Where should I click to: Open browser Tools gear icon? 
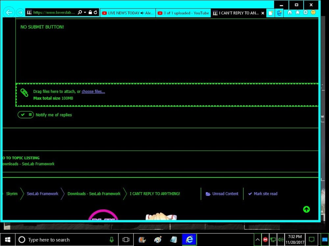point(306,12)
